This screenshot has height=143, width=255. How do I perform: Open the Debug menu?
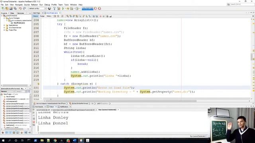47,5
